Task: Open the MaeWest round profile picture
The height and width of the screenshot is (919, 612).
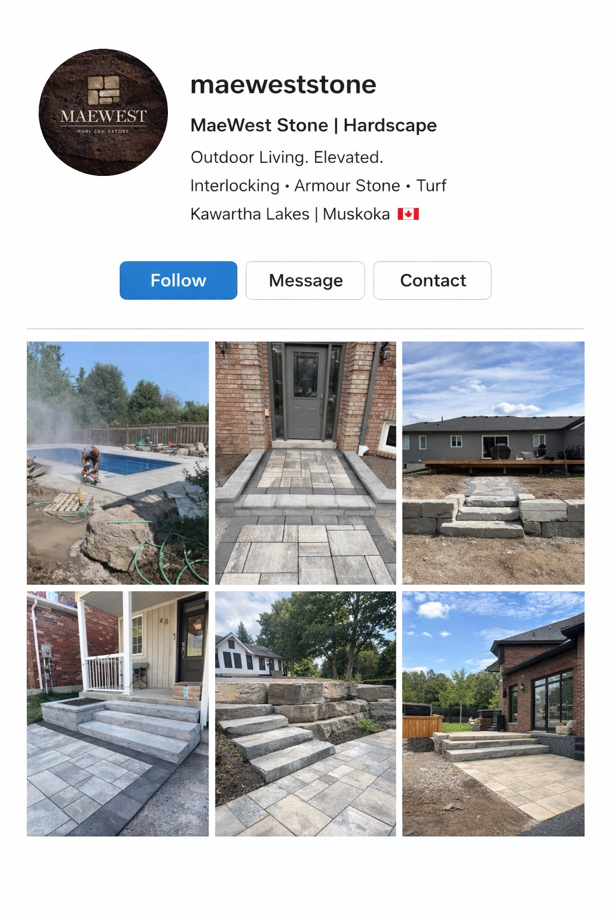Action: [x=103, y=112]
